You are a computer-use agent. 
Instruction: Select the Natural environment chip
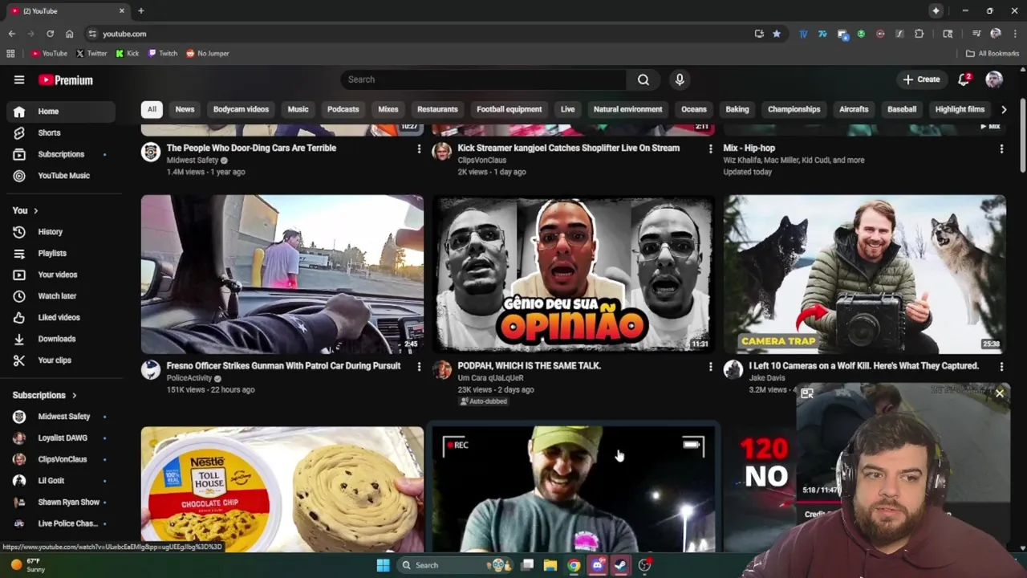click(627, 109)
